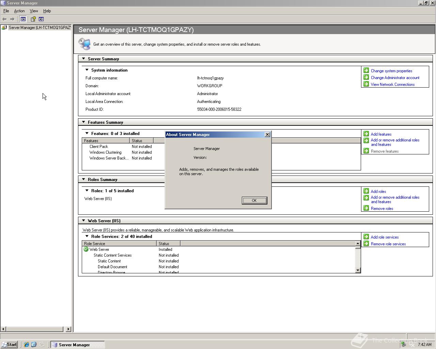Click the Remove roles link
This screenshot has width=436, height=349.
click(x=382, y=209)
